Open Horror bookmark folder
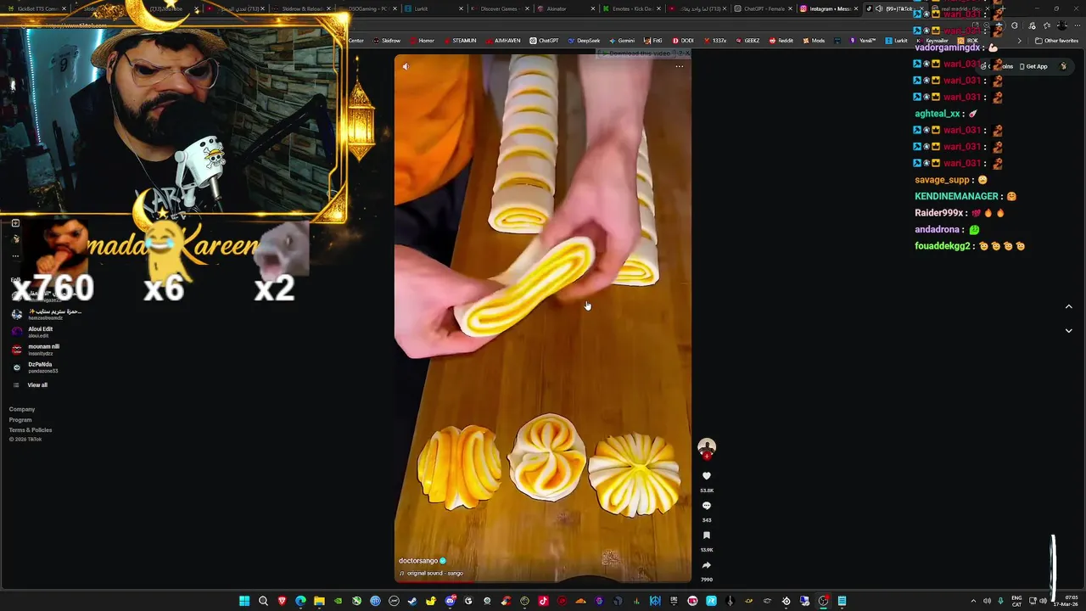Screen dimensions: 1086x611 [x=422, y=41]
